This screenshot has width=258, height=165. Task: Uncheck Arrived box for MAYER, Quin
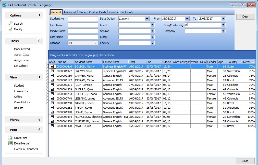point(52,126)
